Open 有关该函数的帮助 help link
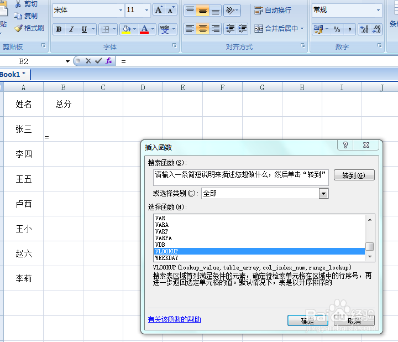 (x=174, y=319)
